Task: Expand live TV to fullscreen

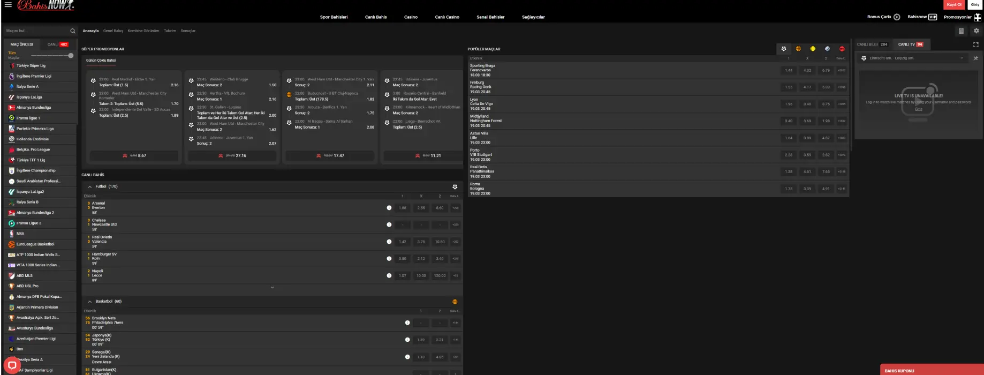Action: (x=975, y=44)
